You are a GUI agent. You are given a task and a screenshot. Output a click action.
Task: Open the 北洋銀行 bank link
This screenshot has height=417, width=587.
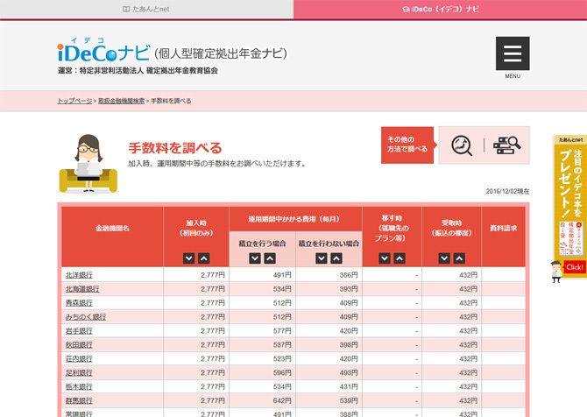78,274
